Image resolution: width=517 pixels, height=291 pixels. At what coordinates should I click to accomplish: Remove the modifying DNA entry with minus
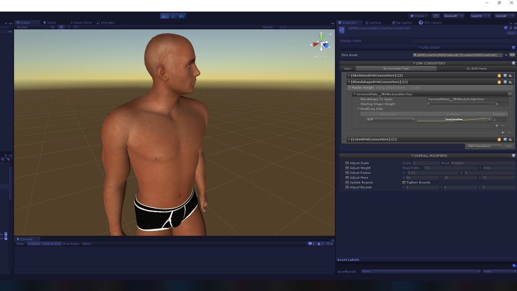coord(503,126)
